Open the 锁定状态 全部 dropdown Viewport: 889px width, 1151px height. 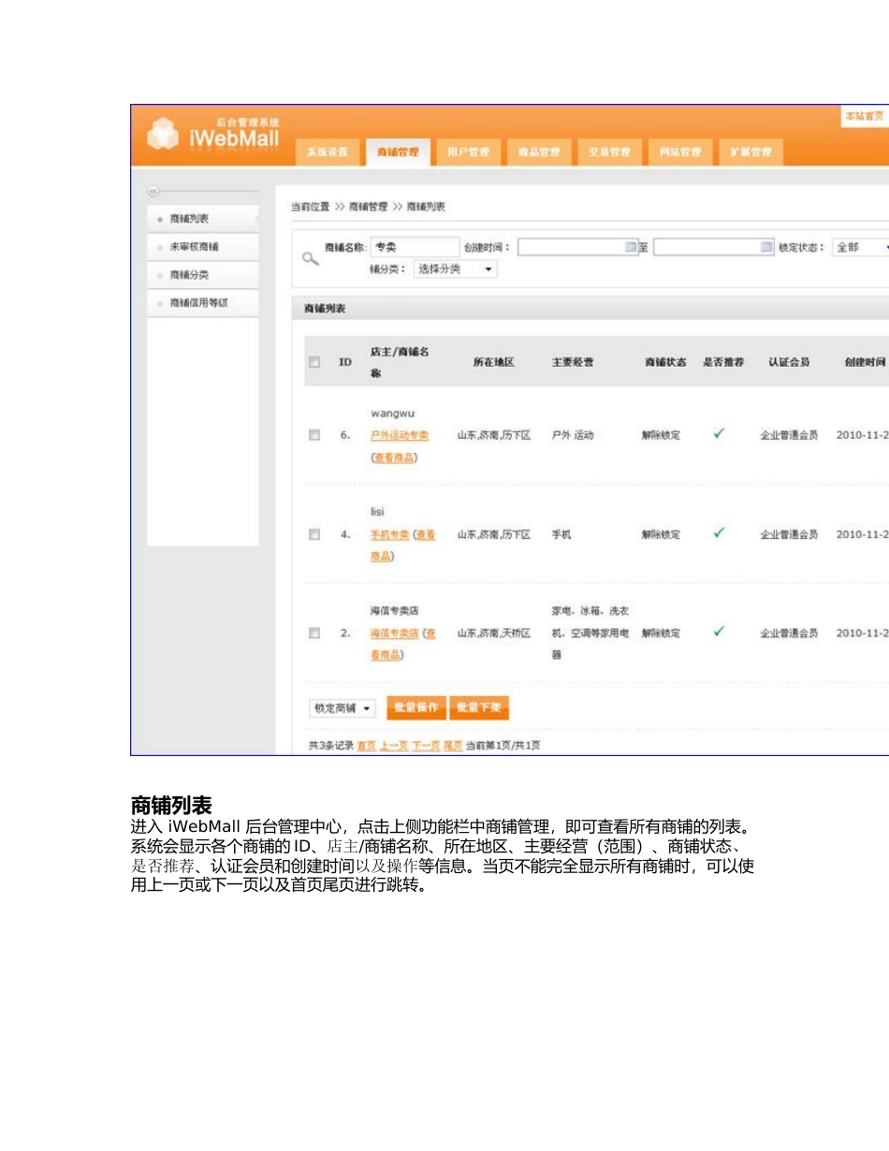[x=861, y=247]
